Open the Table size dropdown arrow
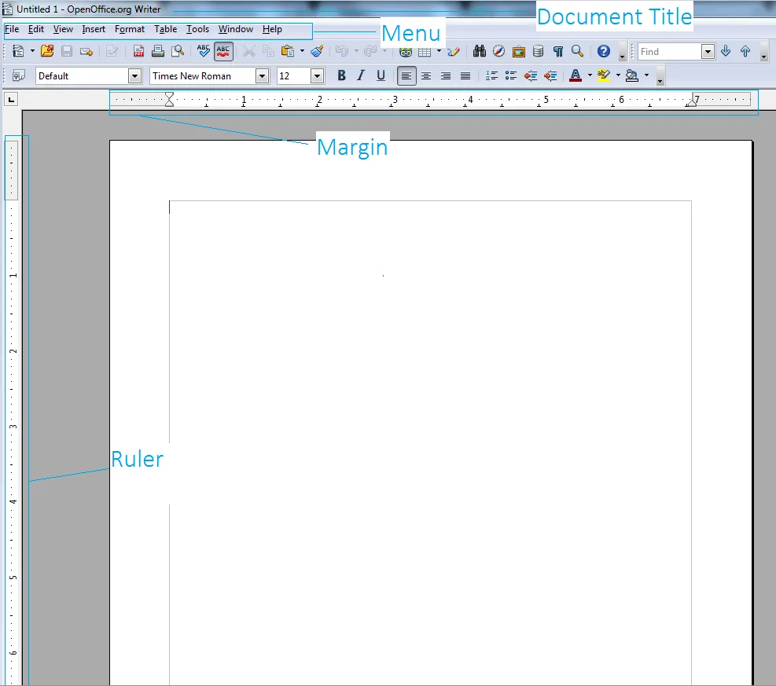Image resolution: width=776 pixels, height=686 pixels. coord(439,51)
